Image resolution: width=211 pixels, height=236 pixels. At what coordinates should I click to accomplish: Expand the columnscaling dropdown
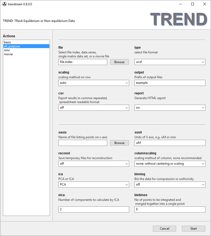(x=170, y=164)
